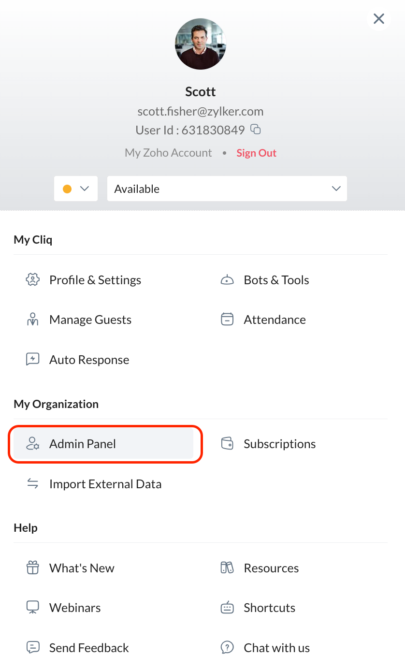
Task: Click the Shortcuts keyboard icon
Action: (x=227, y=608)
